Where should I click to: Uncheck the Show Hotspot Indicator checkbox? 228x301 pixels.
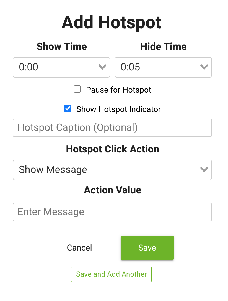[x=68, y=109]
